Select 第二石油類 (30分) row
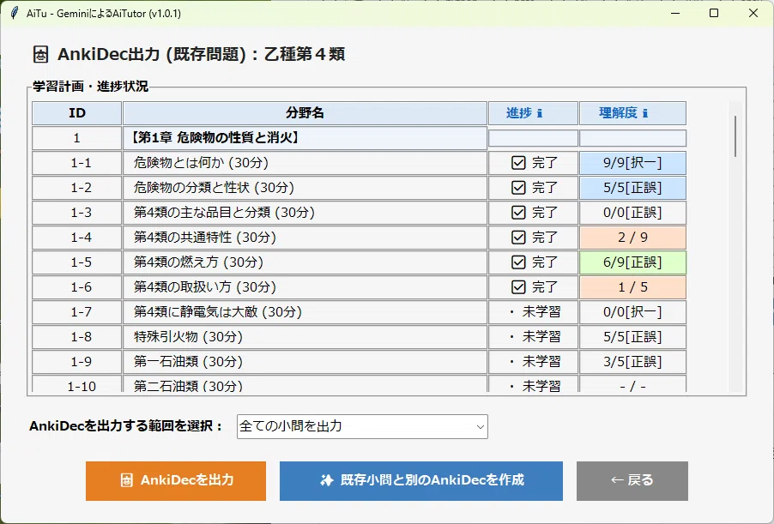Image resolution: width=774 pixels, height=524 pixels. coord(305,384)
